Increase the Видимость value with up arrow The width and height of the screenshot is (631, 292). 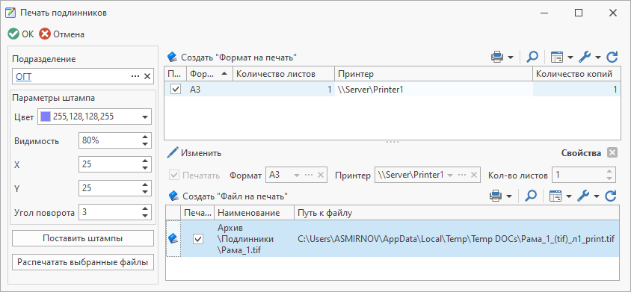point(145,137)
